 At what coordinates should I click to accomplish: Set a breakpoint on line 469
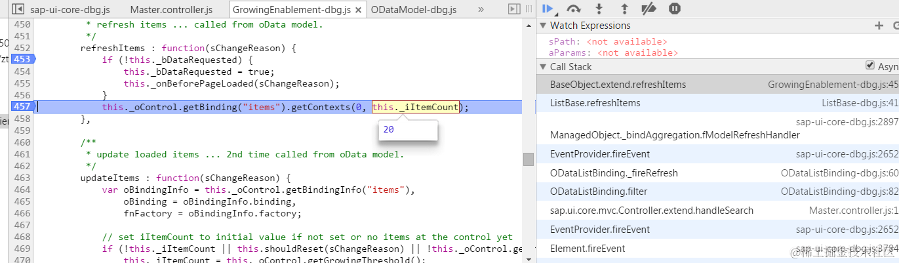pyautogui.click(x=22, y=249)
